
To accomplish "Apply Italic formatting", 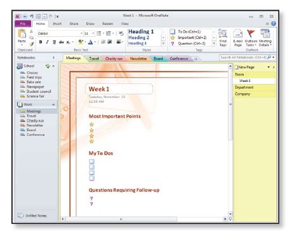I will 47,42.
